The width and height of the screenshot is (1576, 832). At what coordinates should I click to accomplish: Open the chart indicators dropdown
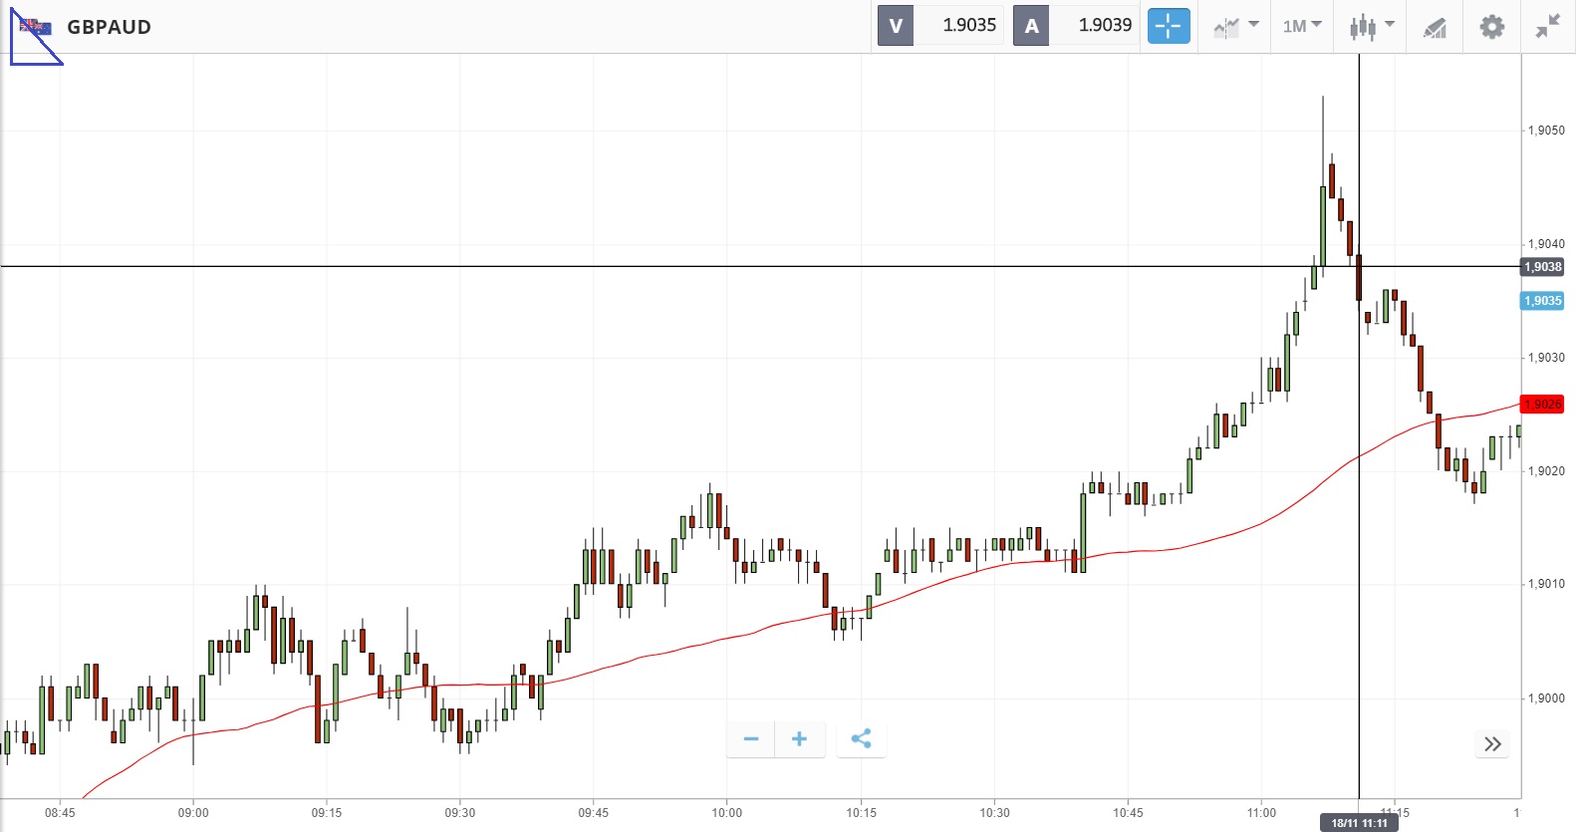(x=1235, y=26)
